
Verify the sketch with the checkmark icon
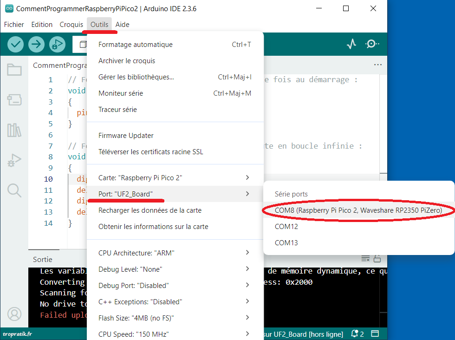(x=15, y=44)
